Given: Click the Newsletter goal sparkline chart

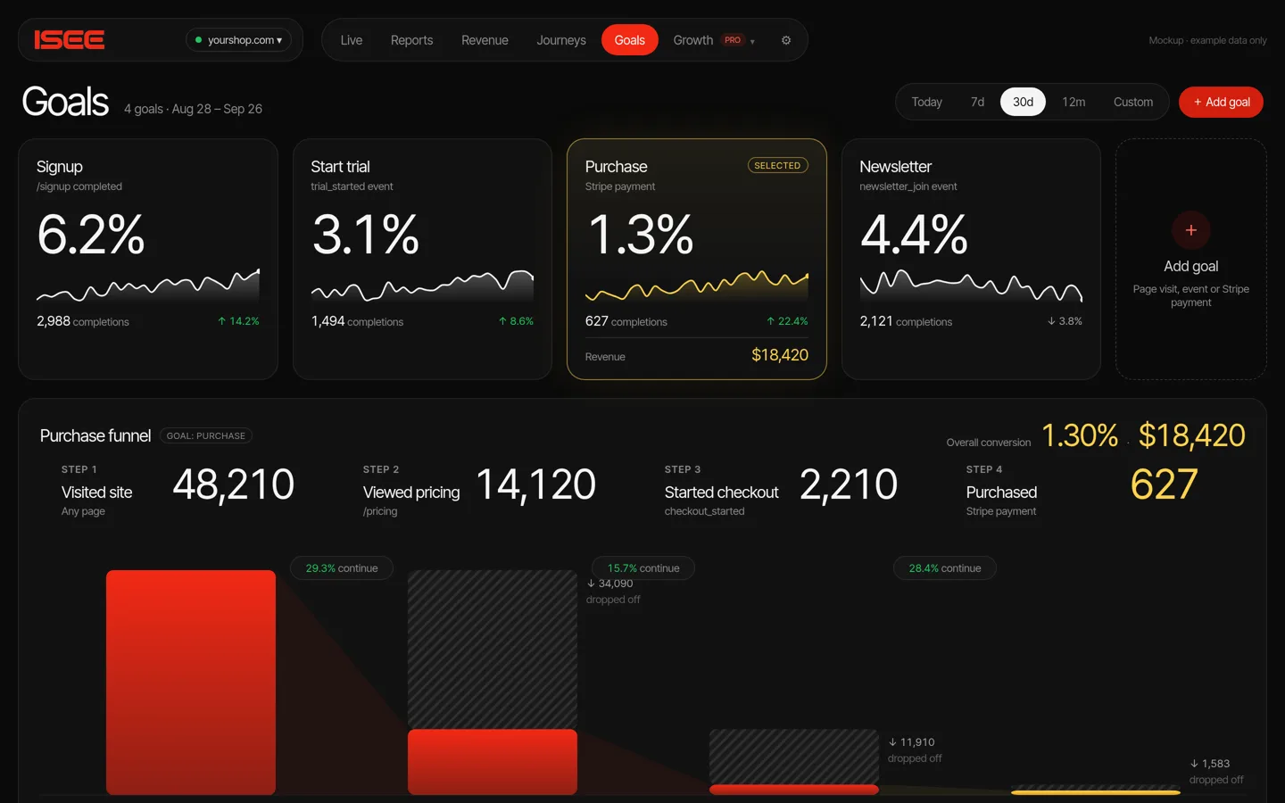Looking at the screenshot, I should (971, 286).
